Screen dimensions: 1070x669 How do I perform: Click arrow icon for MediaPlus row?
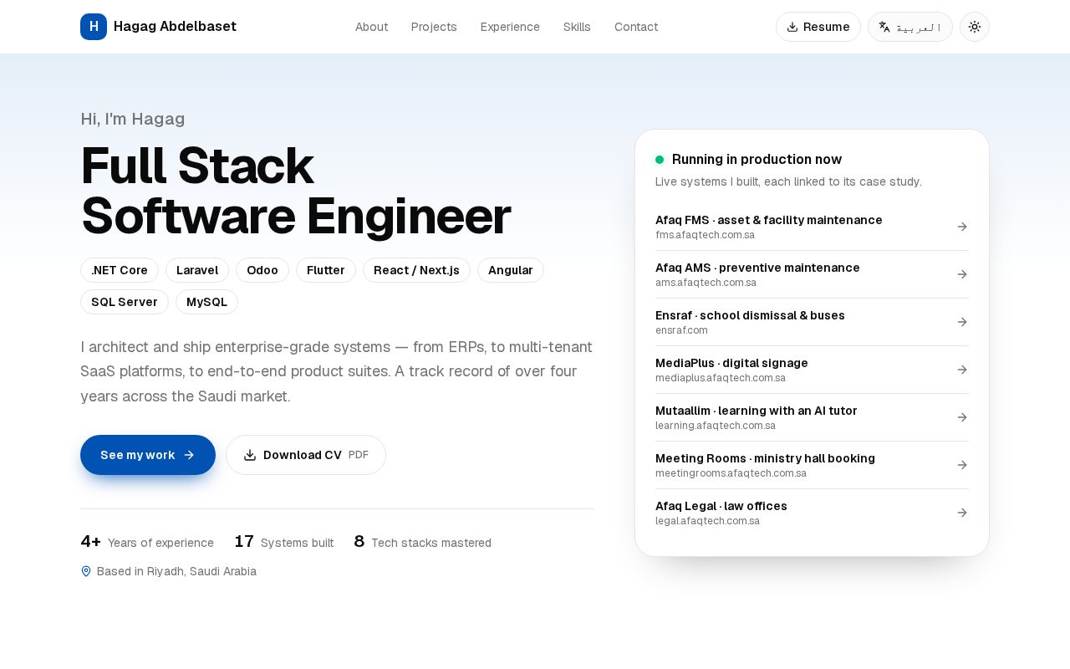coord(962,370)
